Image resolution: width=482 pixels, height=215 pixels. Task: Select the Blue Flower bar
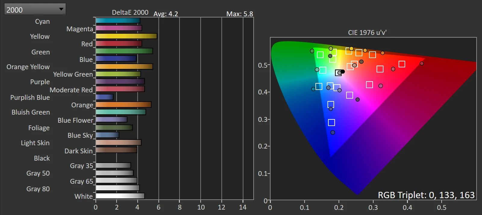point(111,119)
